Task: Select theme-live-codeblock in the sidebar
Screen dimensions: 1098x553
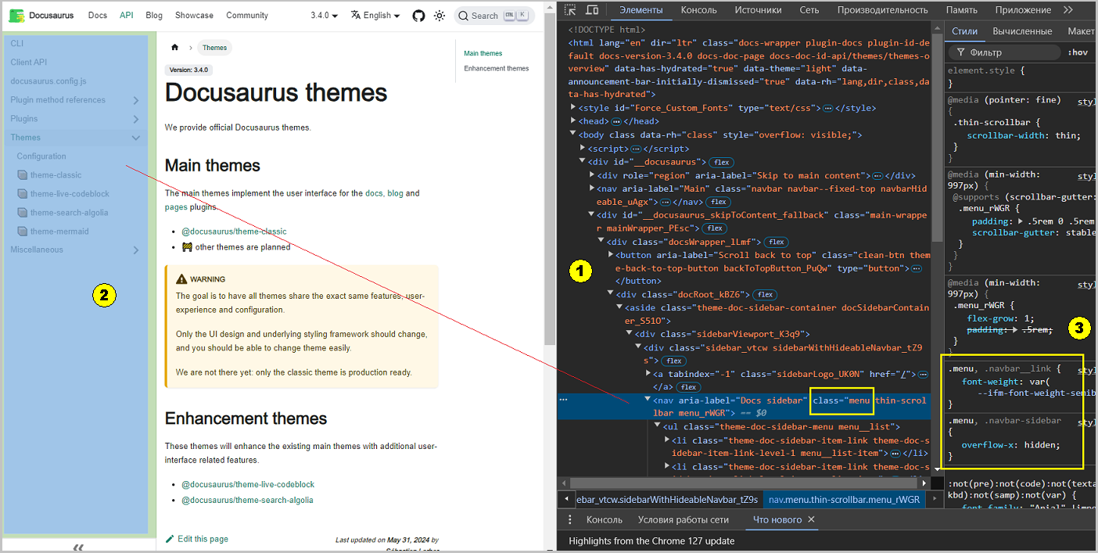Action: coord(70,194)
